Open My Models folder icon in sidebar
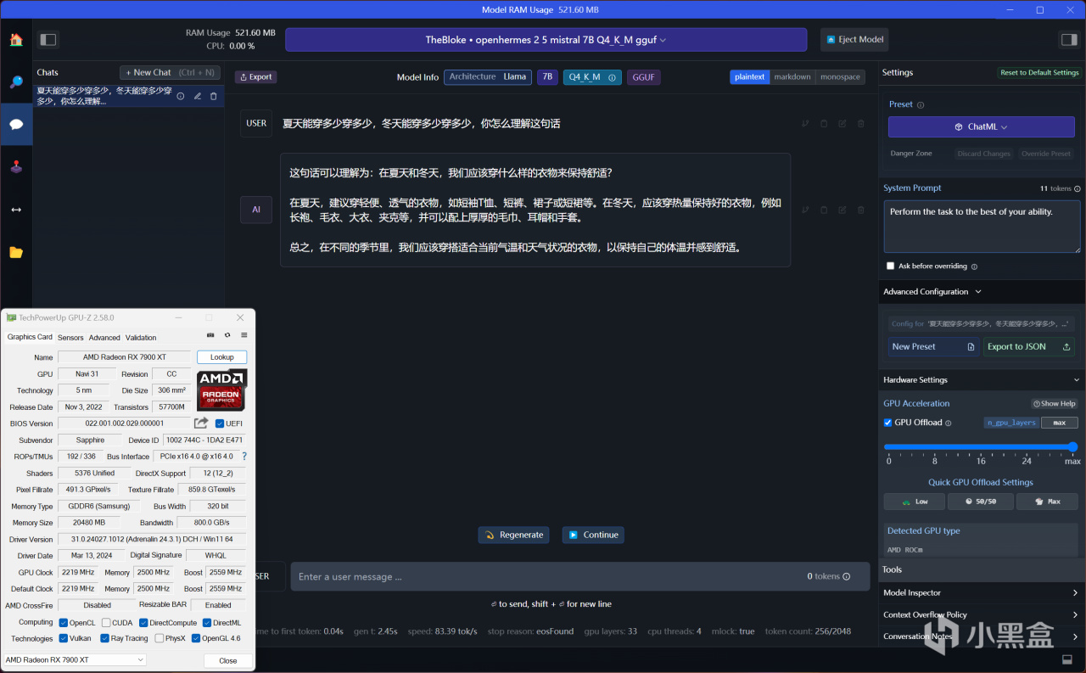Image resolution: width=1086 pixels, height=673 pixels. click(x=16, y=252)
